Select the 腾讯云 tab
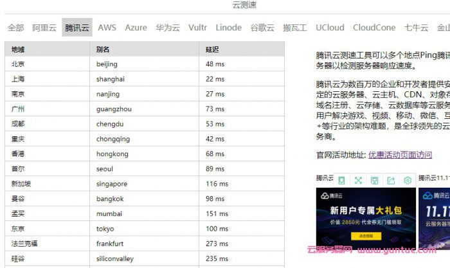 point(77,28)
